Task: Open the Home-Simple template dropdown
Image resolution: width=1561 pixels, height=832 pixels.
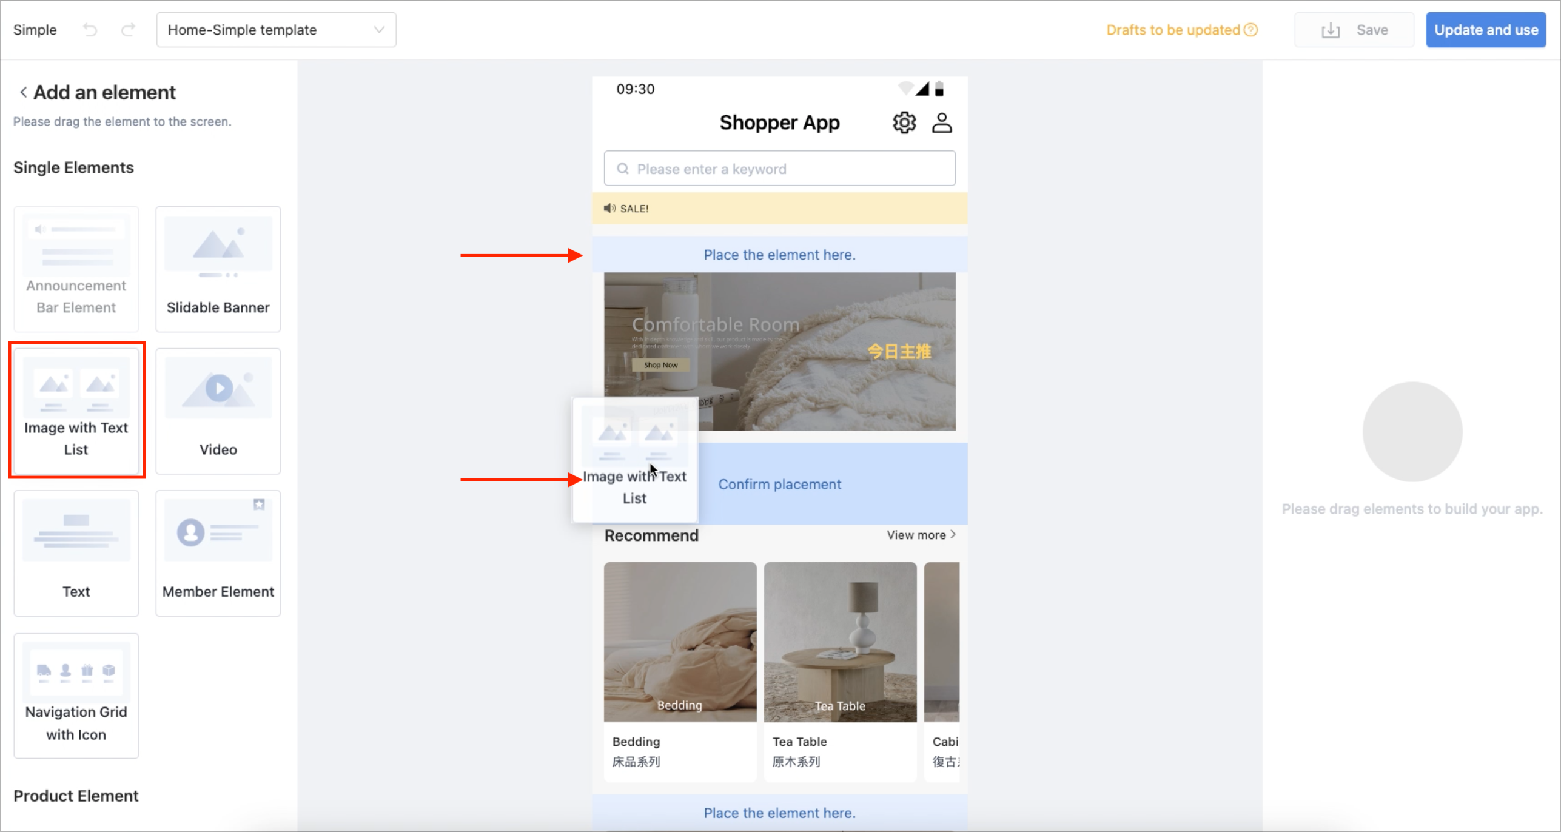Action: (276, 30)
